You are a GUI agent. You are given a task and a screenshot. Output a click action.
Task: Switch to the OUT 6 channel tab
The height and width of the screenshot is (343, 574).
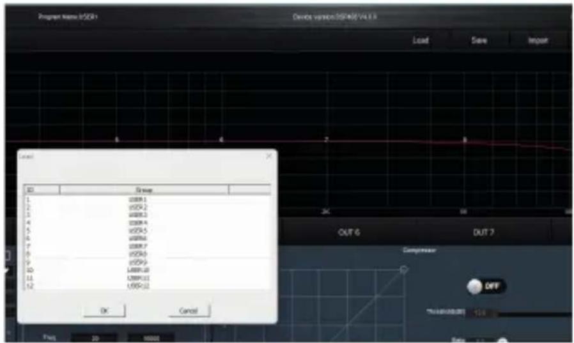349,232
